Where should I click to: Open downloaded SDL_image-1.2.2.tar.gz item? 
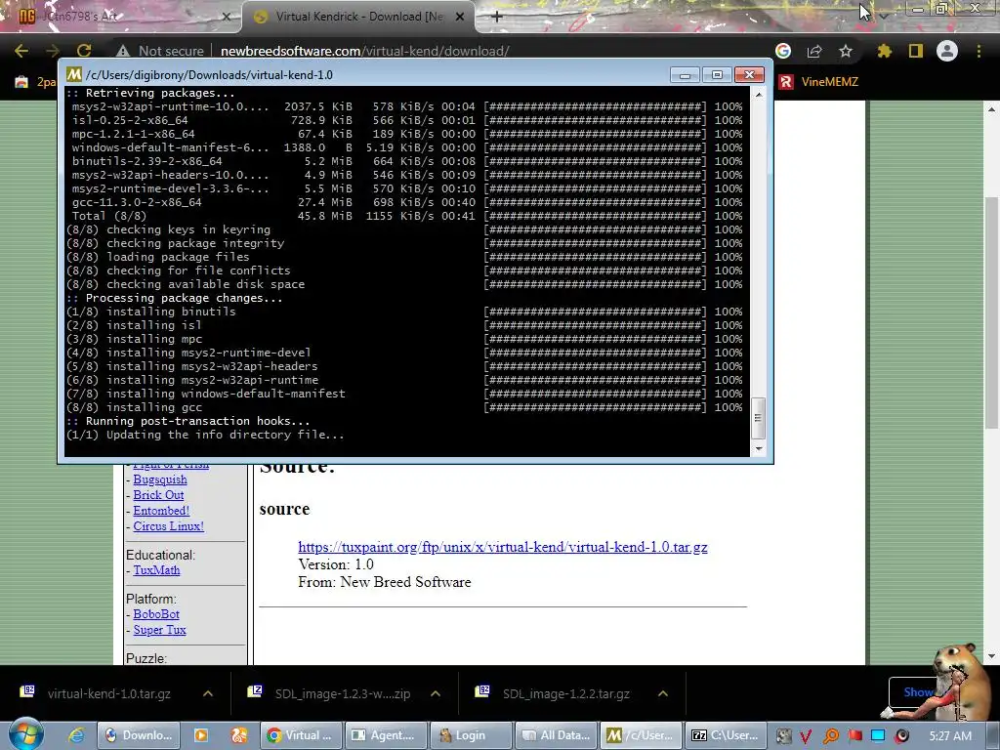click(x=555, y=693)
